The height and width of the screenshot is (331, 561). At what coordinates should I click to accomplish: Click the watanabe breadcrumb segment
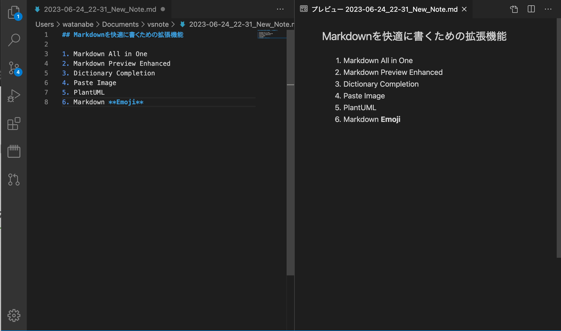click(x=78, y=24)
